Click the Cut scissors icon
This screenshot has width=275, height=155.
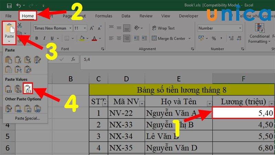click(20, 25)
